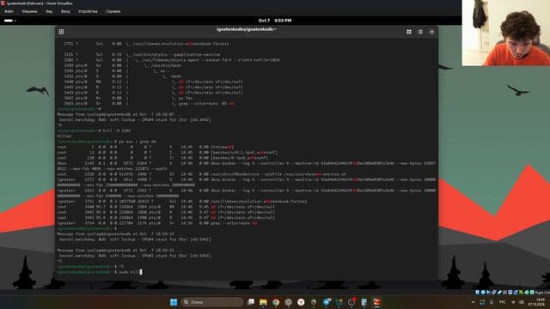Click the /usr/sbin/VBoxService process row

pos(201,174)
